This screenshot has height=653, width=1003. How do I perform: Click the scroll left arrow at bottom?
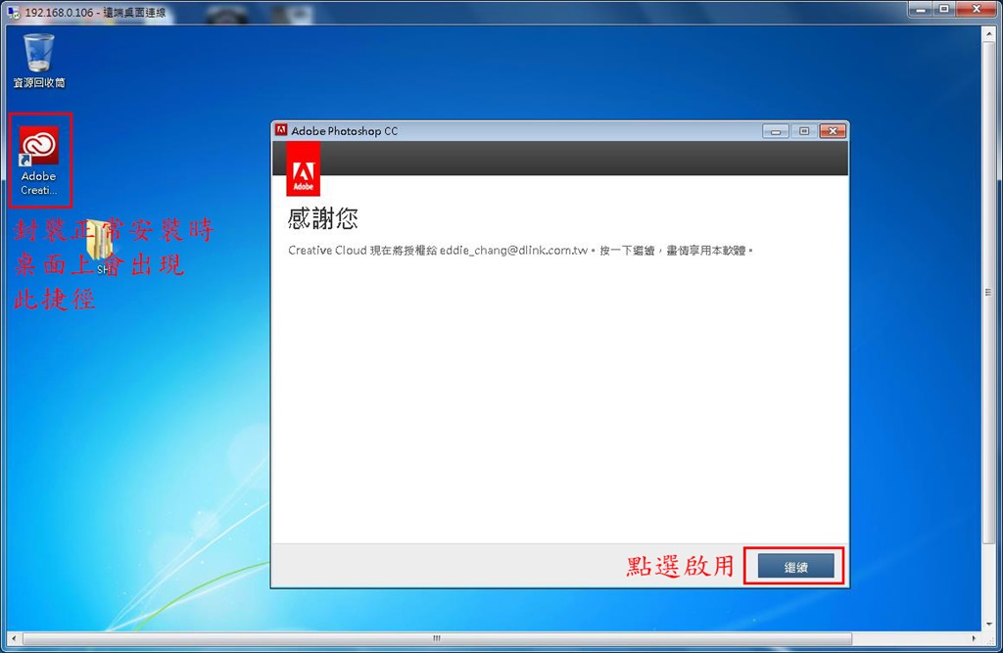[x=14, y=638]
